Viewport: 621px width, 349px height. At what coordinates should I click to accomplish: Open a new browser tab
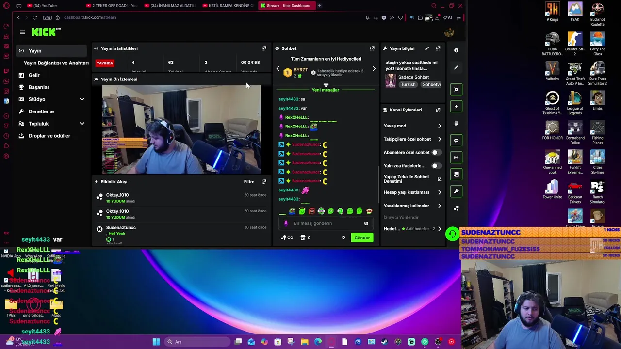tap(320, 6)
